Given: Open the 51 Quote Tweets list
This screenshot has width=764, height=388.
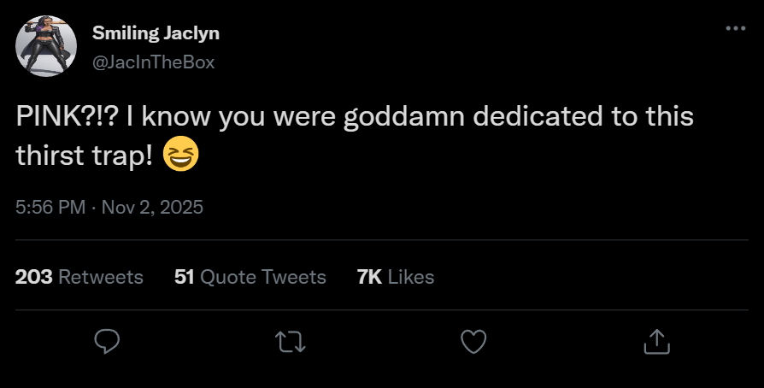Looking at the screenshot, I should click(250, 277).
